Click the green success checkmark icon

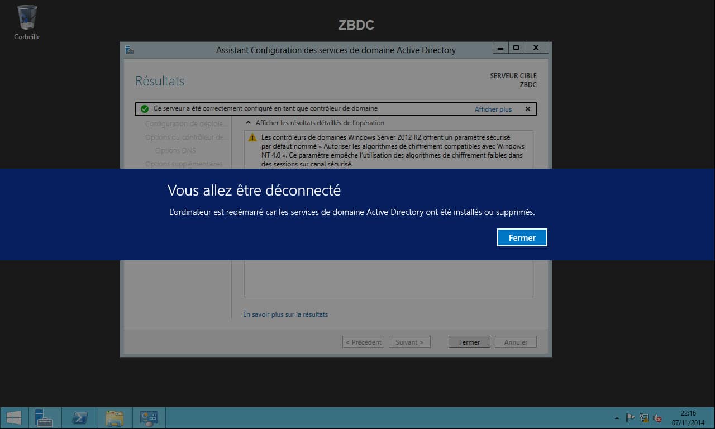(x=145, y=109)
